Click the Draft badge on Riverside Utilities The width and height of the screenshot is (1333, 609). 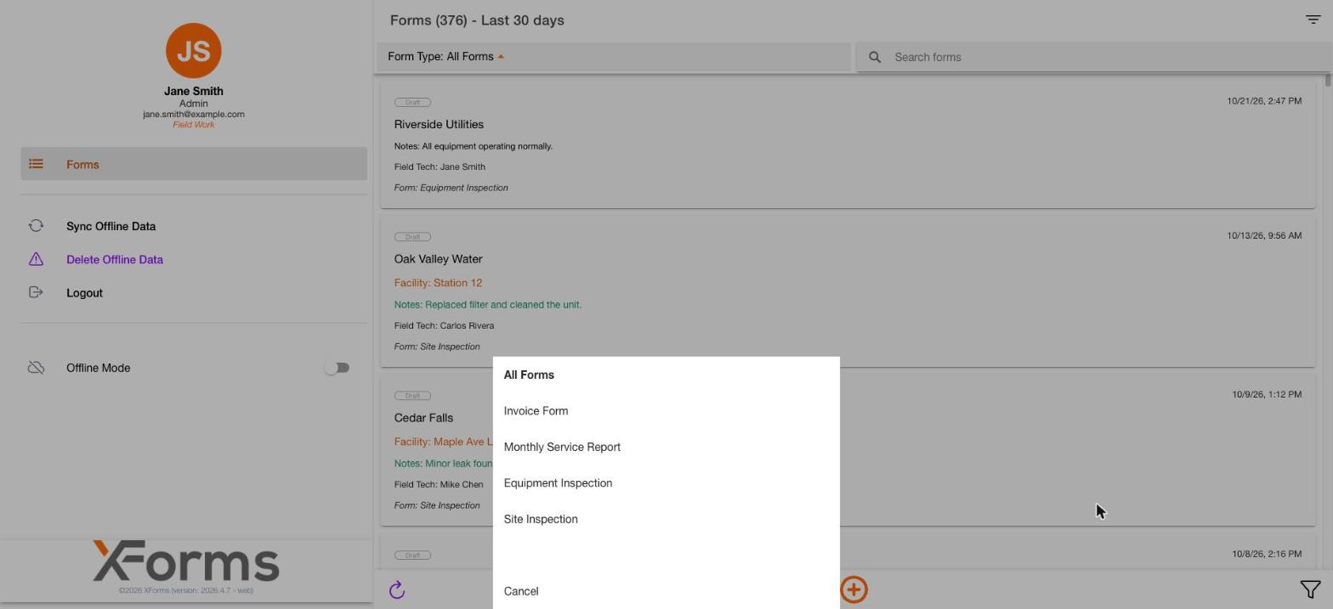click(x=412, y=102)
